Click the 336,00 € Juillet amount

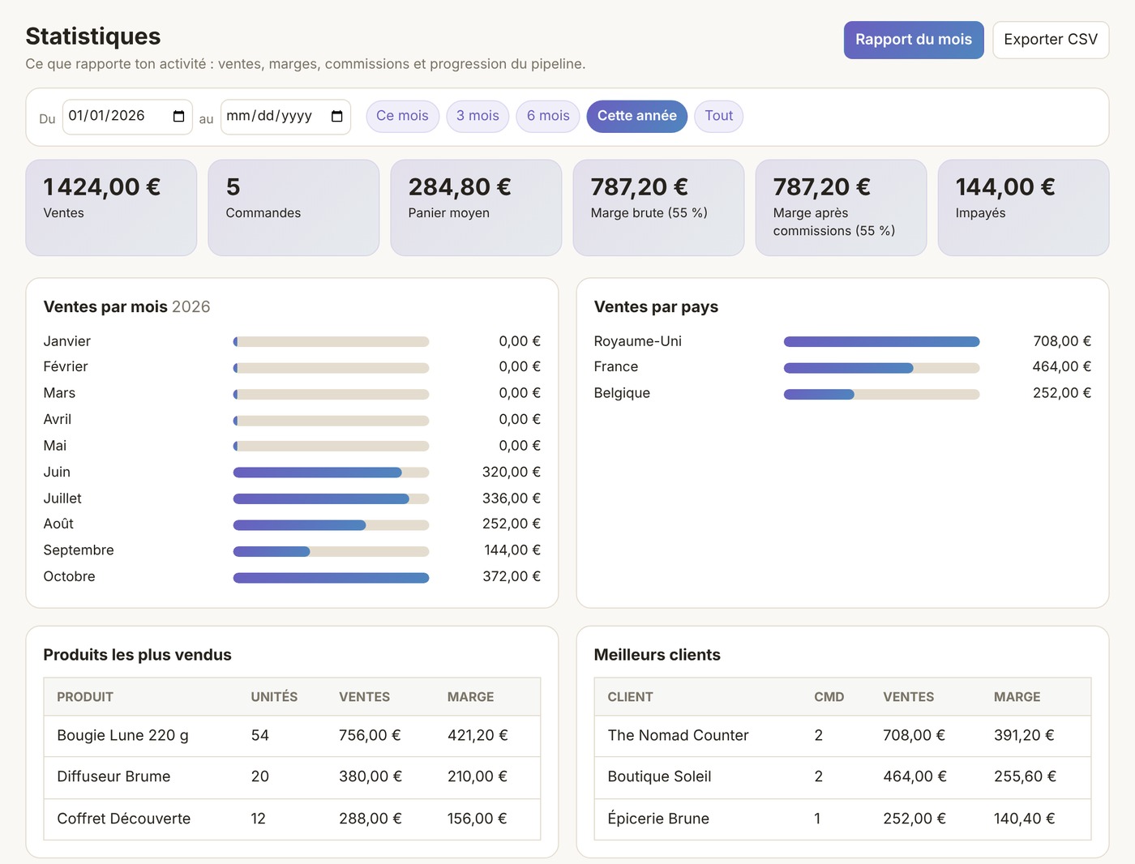(x=512, y=498)
